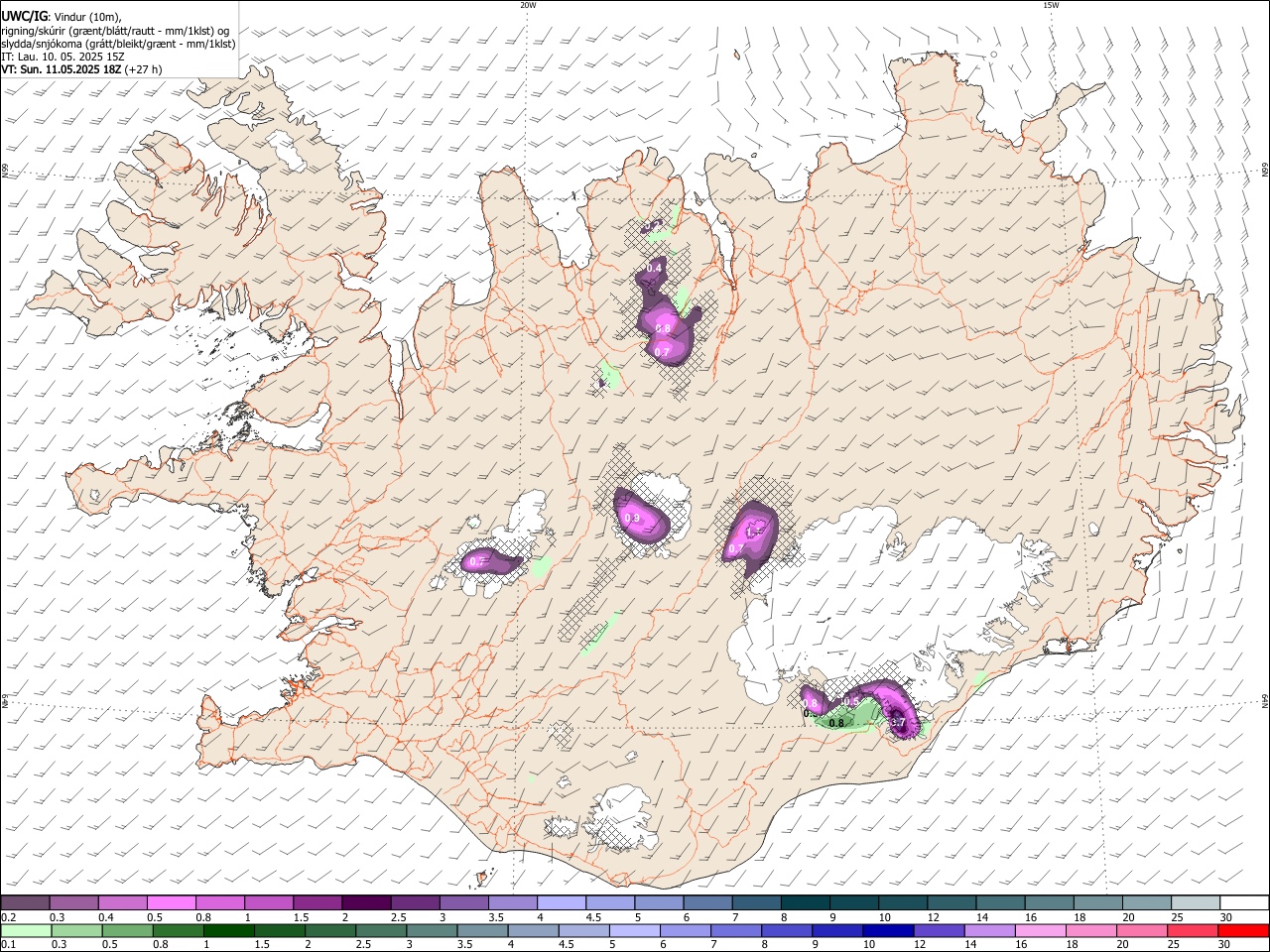Click the 'rigning/skúrir' legend description line
Viewport: 1270px width, 952px height.
(x=116, y=30)
